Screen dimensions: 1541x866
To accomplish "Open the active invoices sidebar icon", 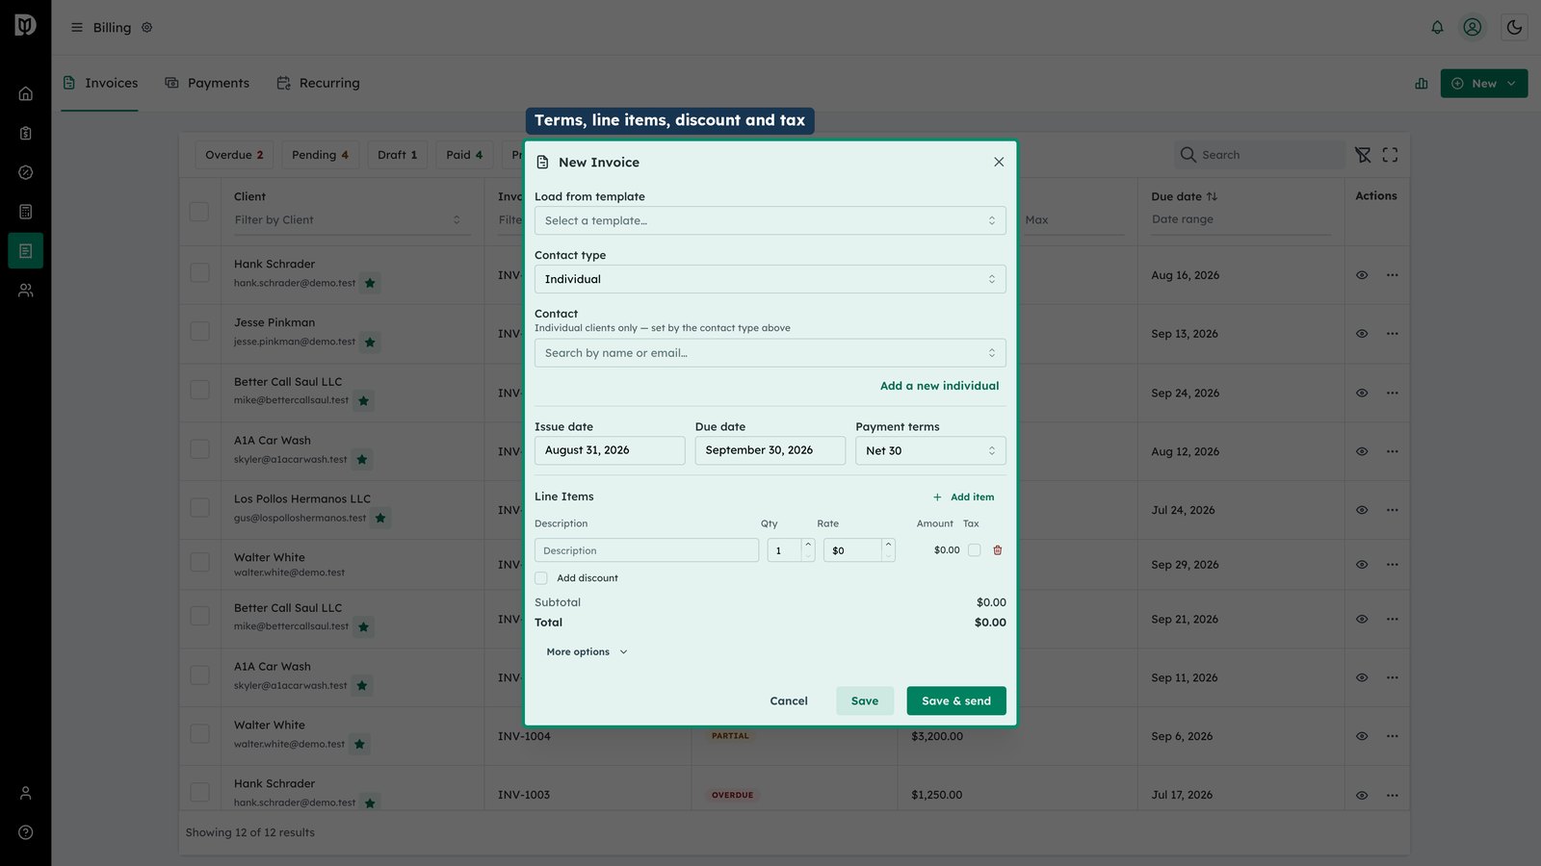I will [26, 250].
